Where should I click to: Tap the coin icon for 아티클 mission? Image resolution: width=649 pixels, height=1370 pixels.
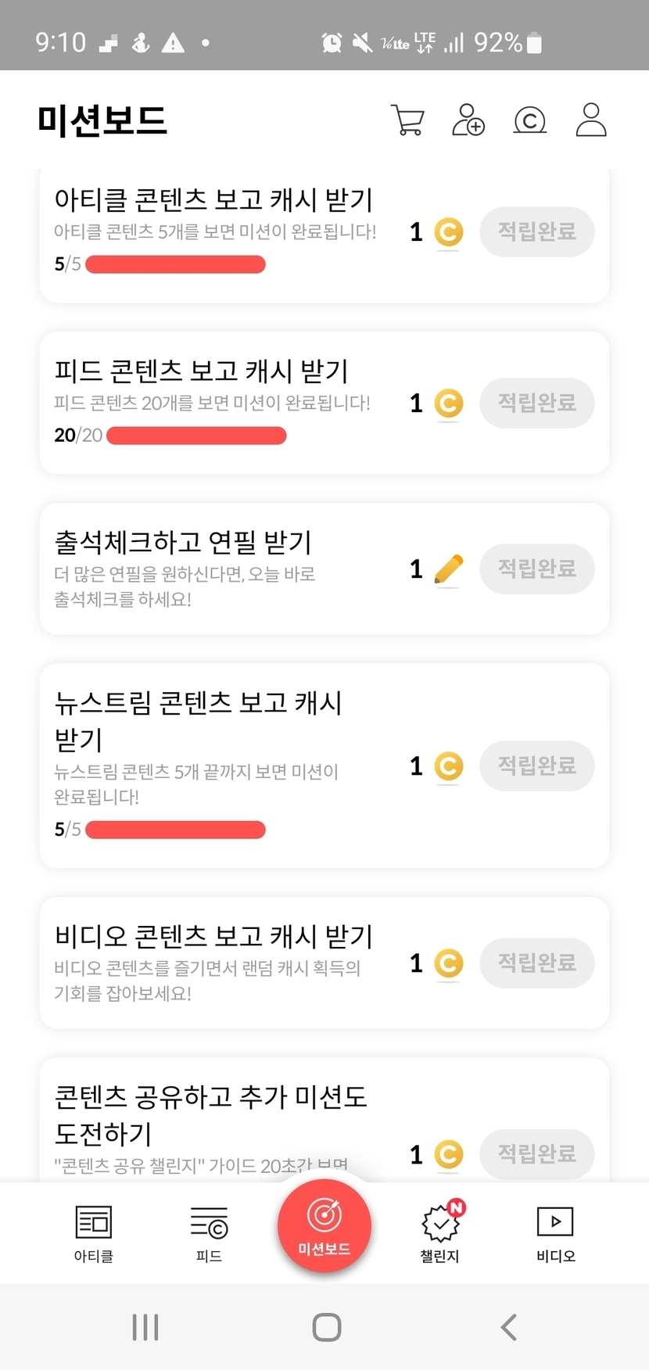(x=448, y=232)
